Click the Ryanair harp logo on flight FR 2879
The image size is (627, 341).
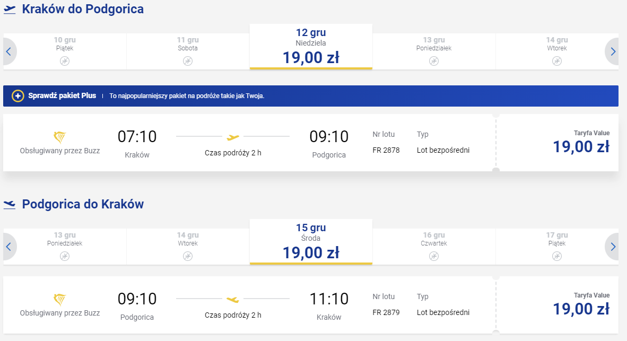[59, 300]
